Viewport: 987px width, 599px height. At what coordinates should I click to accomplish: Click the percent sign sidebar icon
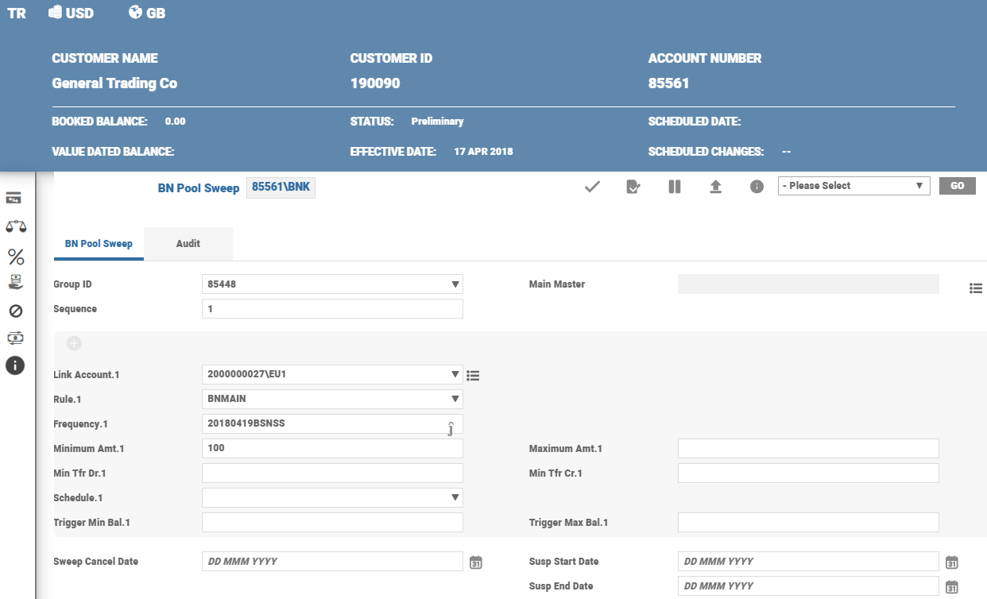pos(15,257)
